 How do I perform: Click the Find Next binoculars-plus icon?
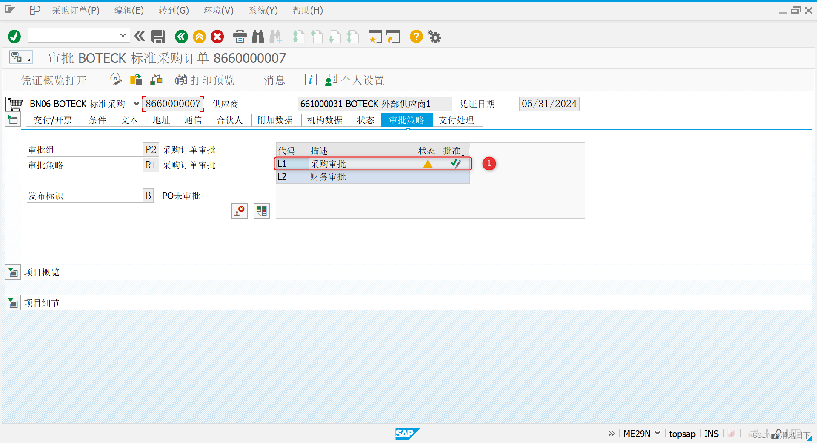pyautogui.click(x=276, y=37)
